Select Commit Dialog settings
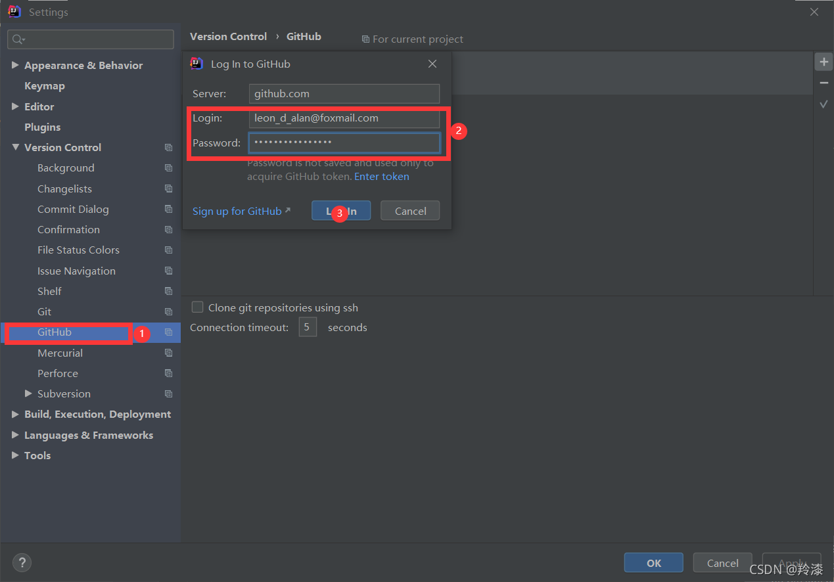 [73, 209]
